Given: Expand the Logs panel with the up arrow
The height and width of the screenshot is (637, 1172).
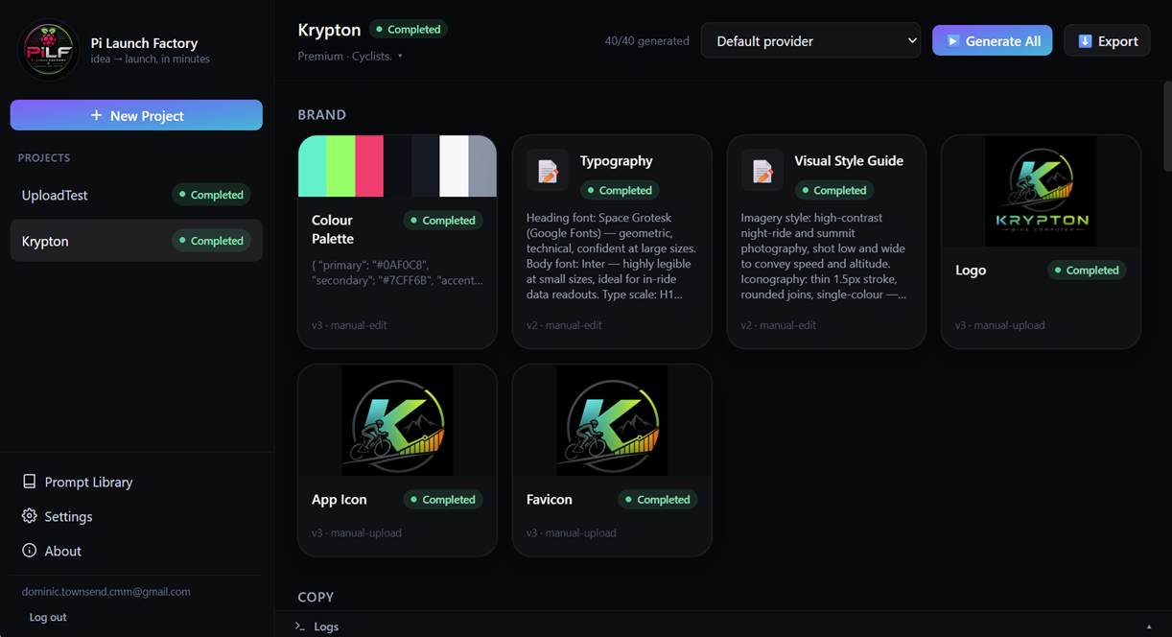Looking at the screenshot, I should click(x=1149, y=626).
